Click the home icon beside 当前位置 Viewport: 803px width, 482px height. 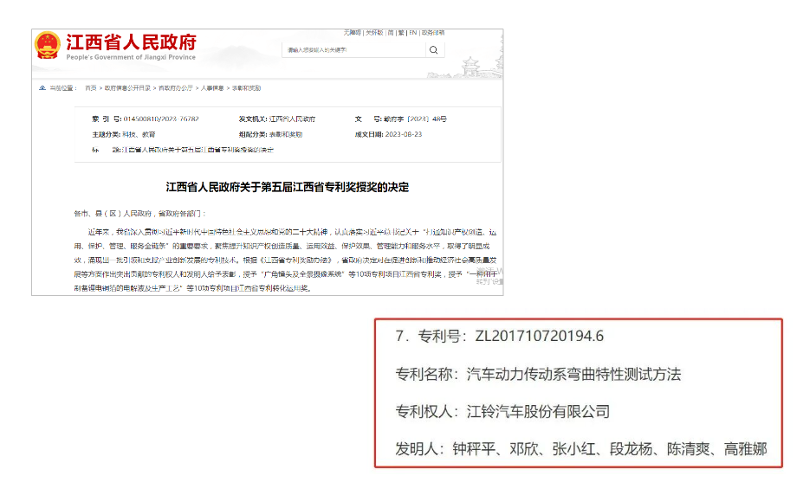[42, 88]
